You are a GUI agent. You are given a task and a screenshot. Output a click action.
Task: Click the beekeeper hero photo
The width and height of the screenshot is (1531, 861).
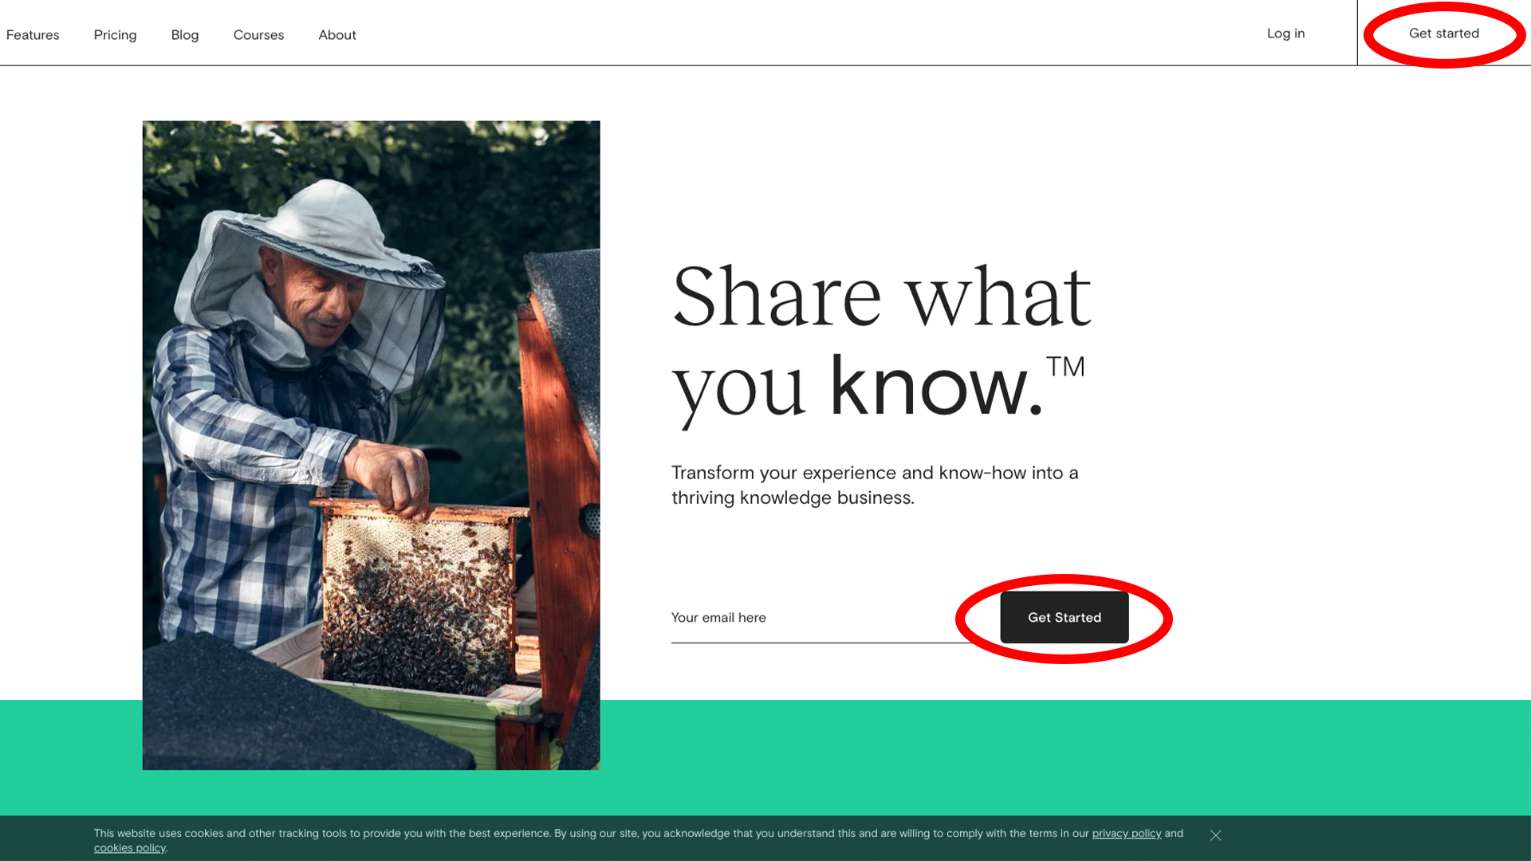371,446
